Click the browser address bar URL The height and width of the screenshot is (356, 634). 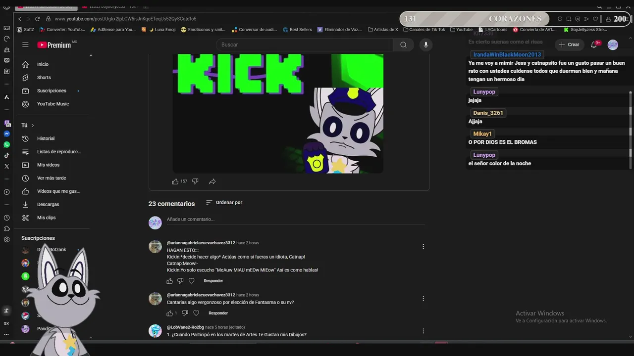coord(125,19)
